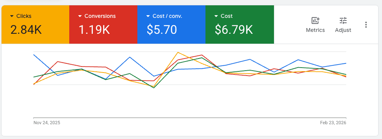The image size is (382, 139).
Task: Click the Metrics label text
Action: [315, 30]
